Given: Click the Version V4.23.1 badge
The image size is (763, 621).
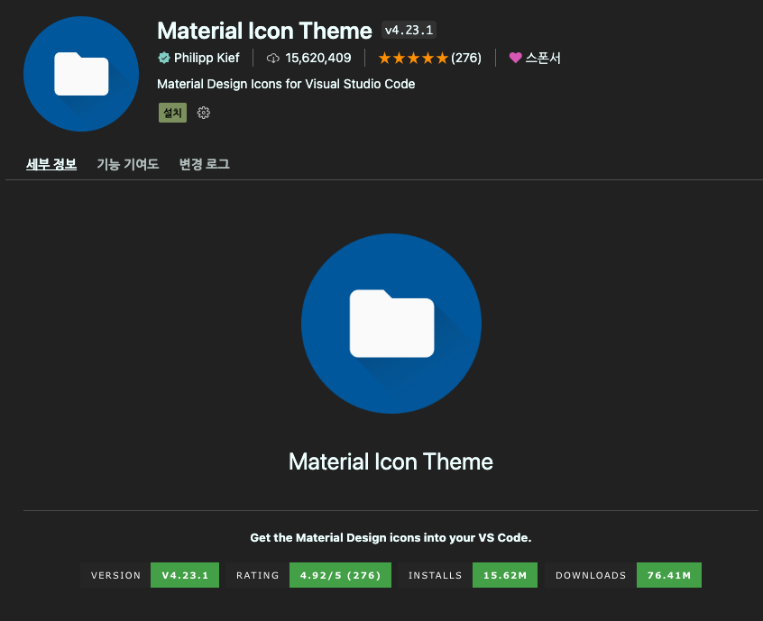Looking at the screenshot, I should coord(150,575).
